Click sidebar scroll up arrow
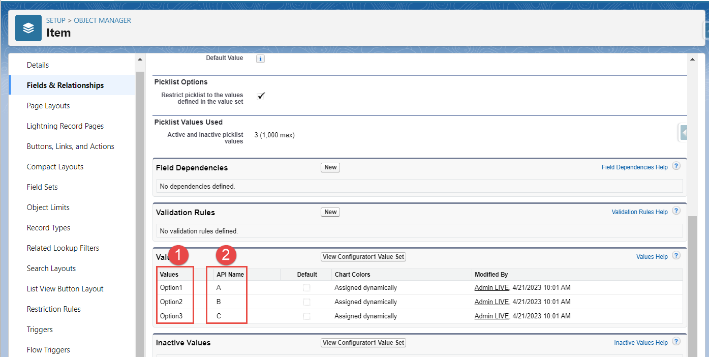 click(140, 59)
